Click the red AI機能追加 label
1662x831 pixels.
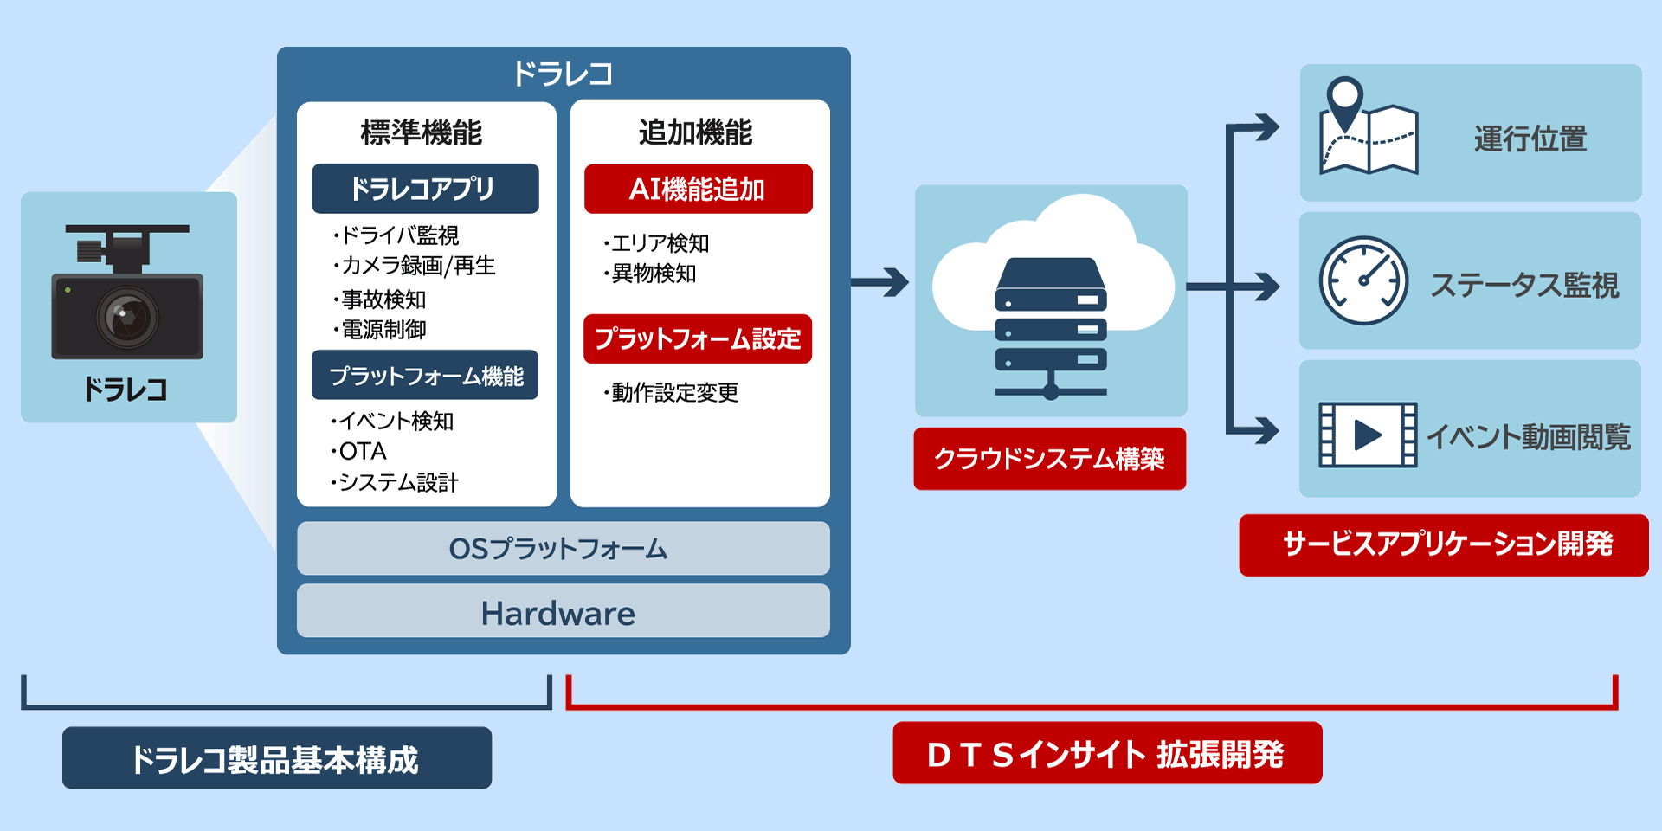point(698,189)
